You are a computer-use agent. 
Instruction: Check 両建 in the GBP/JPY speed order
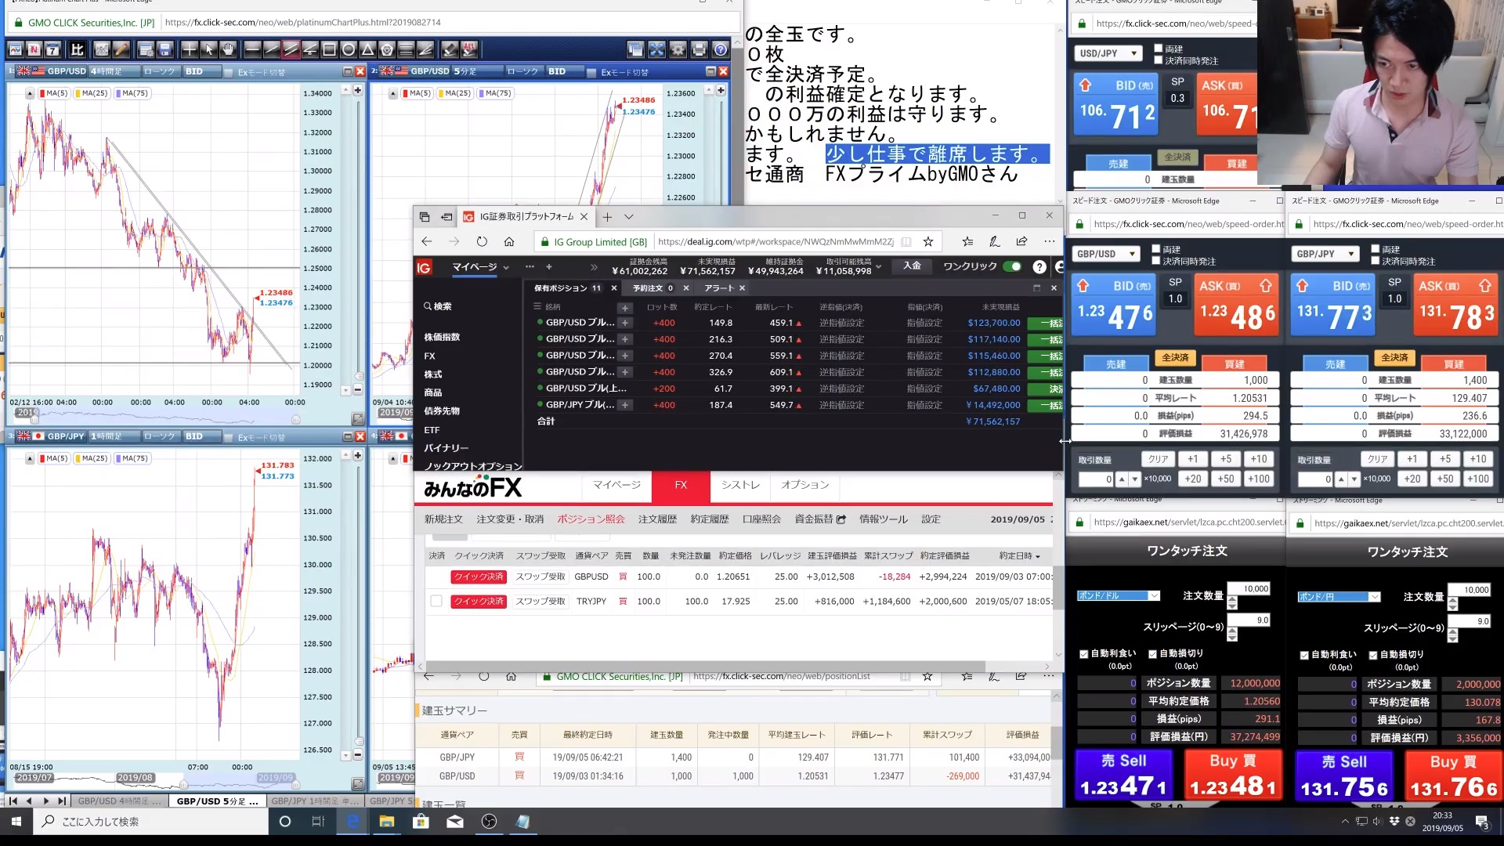(1375, 249)
